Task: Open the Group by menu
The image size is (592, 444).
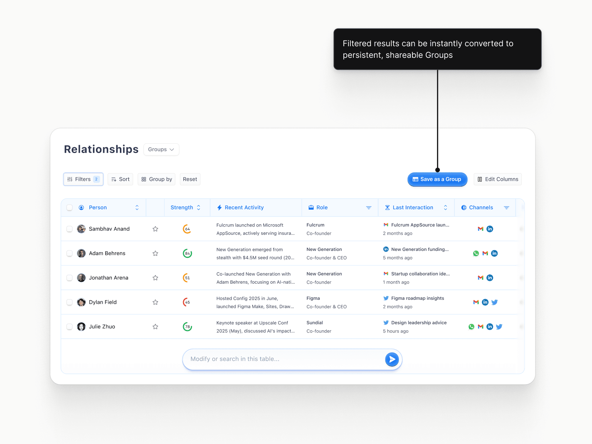Action: click(x=156, y=179)
